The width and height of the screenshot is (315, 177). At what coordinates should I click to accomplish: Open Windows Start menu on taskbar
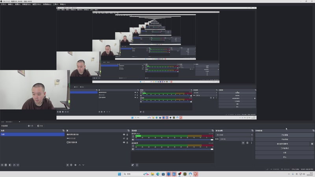click(119, 174)
